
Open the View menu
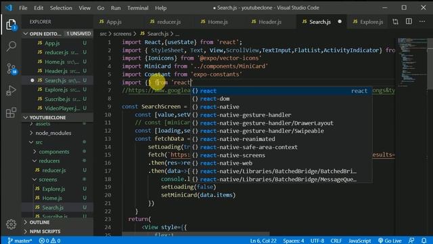click(85, 7)
